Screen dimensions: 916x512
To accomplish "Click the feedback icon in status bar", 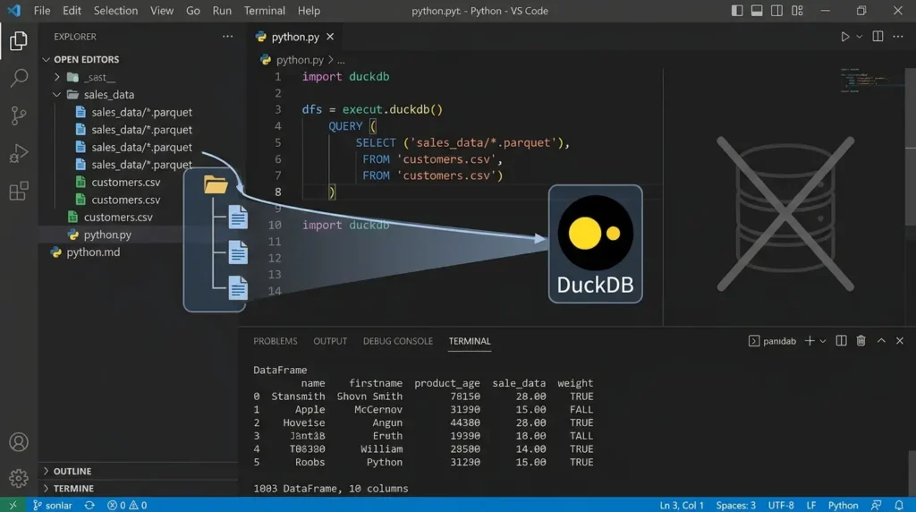I will click(x=876, y=505).
